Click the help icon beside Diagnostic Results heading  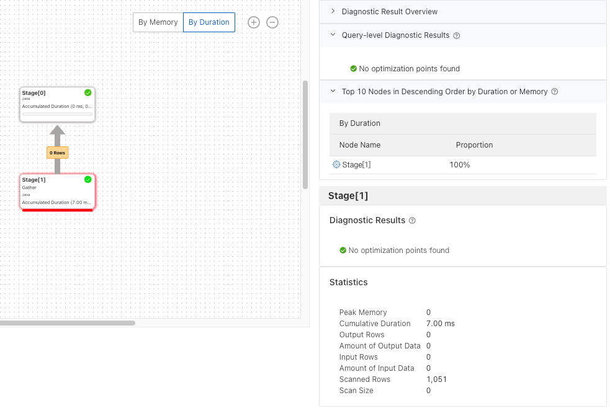[x=413, y=221]
